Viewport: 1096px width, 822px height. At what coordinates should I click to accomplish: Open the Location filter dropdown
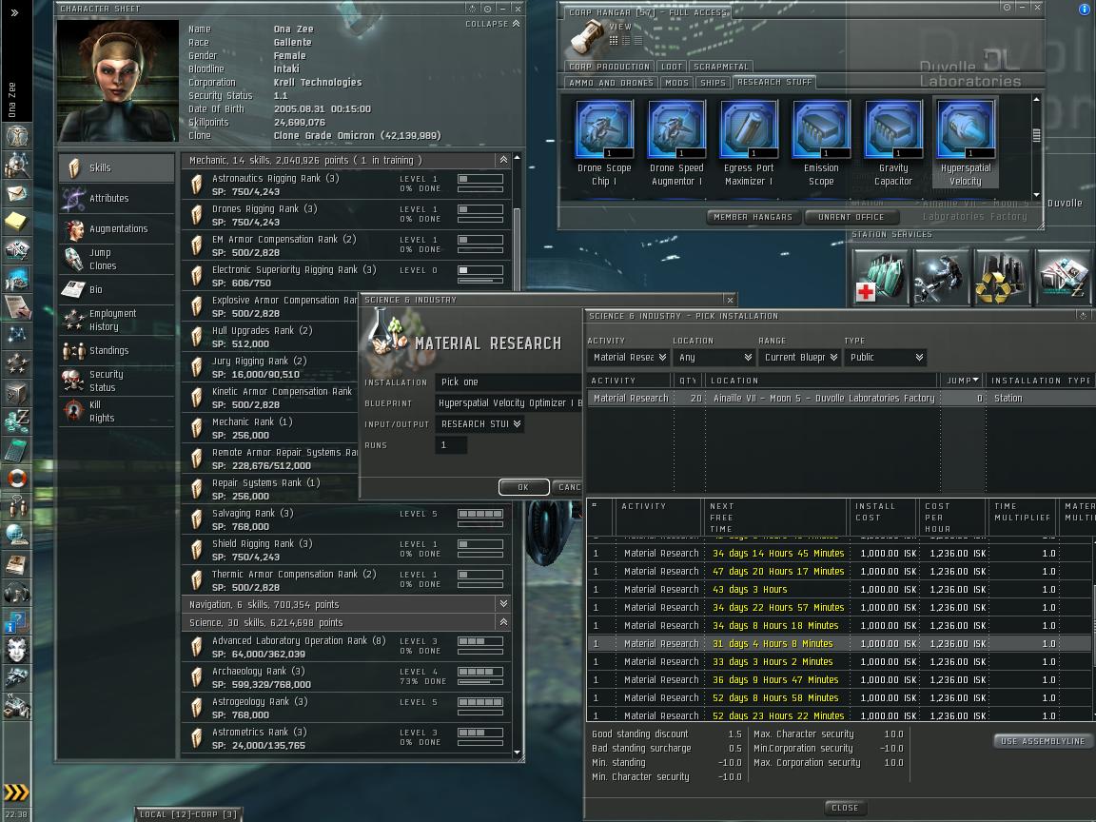714,357
